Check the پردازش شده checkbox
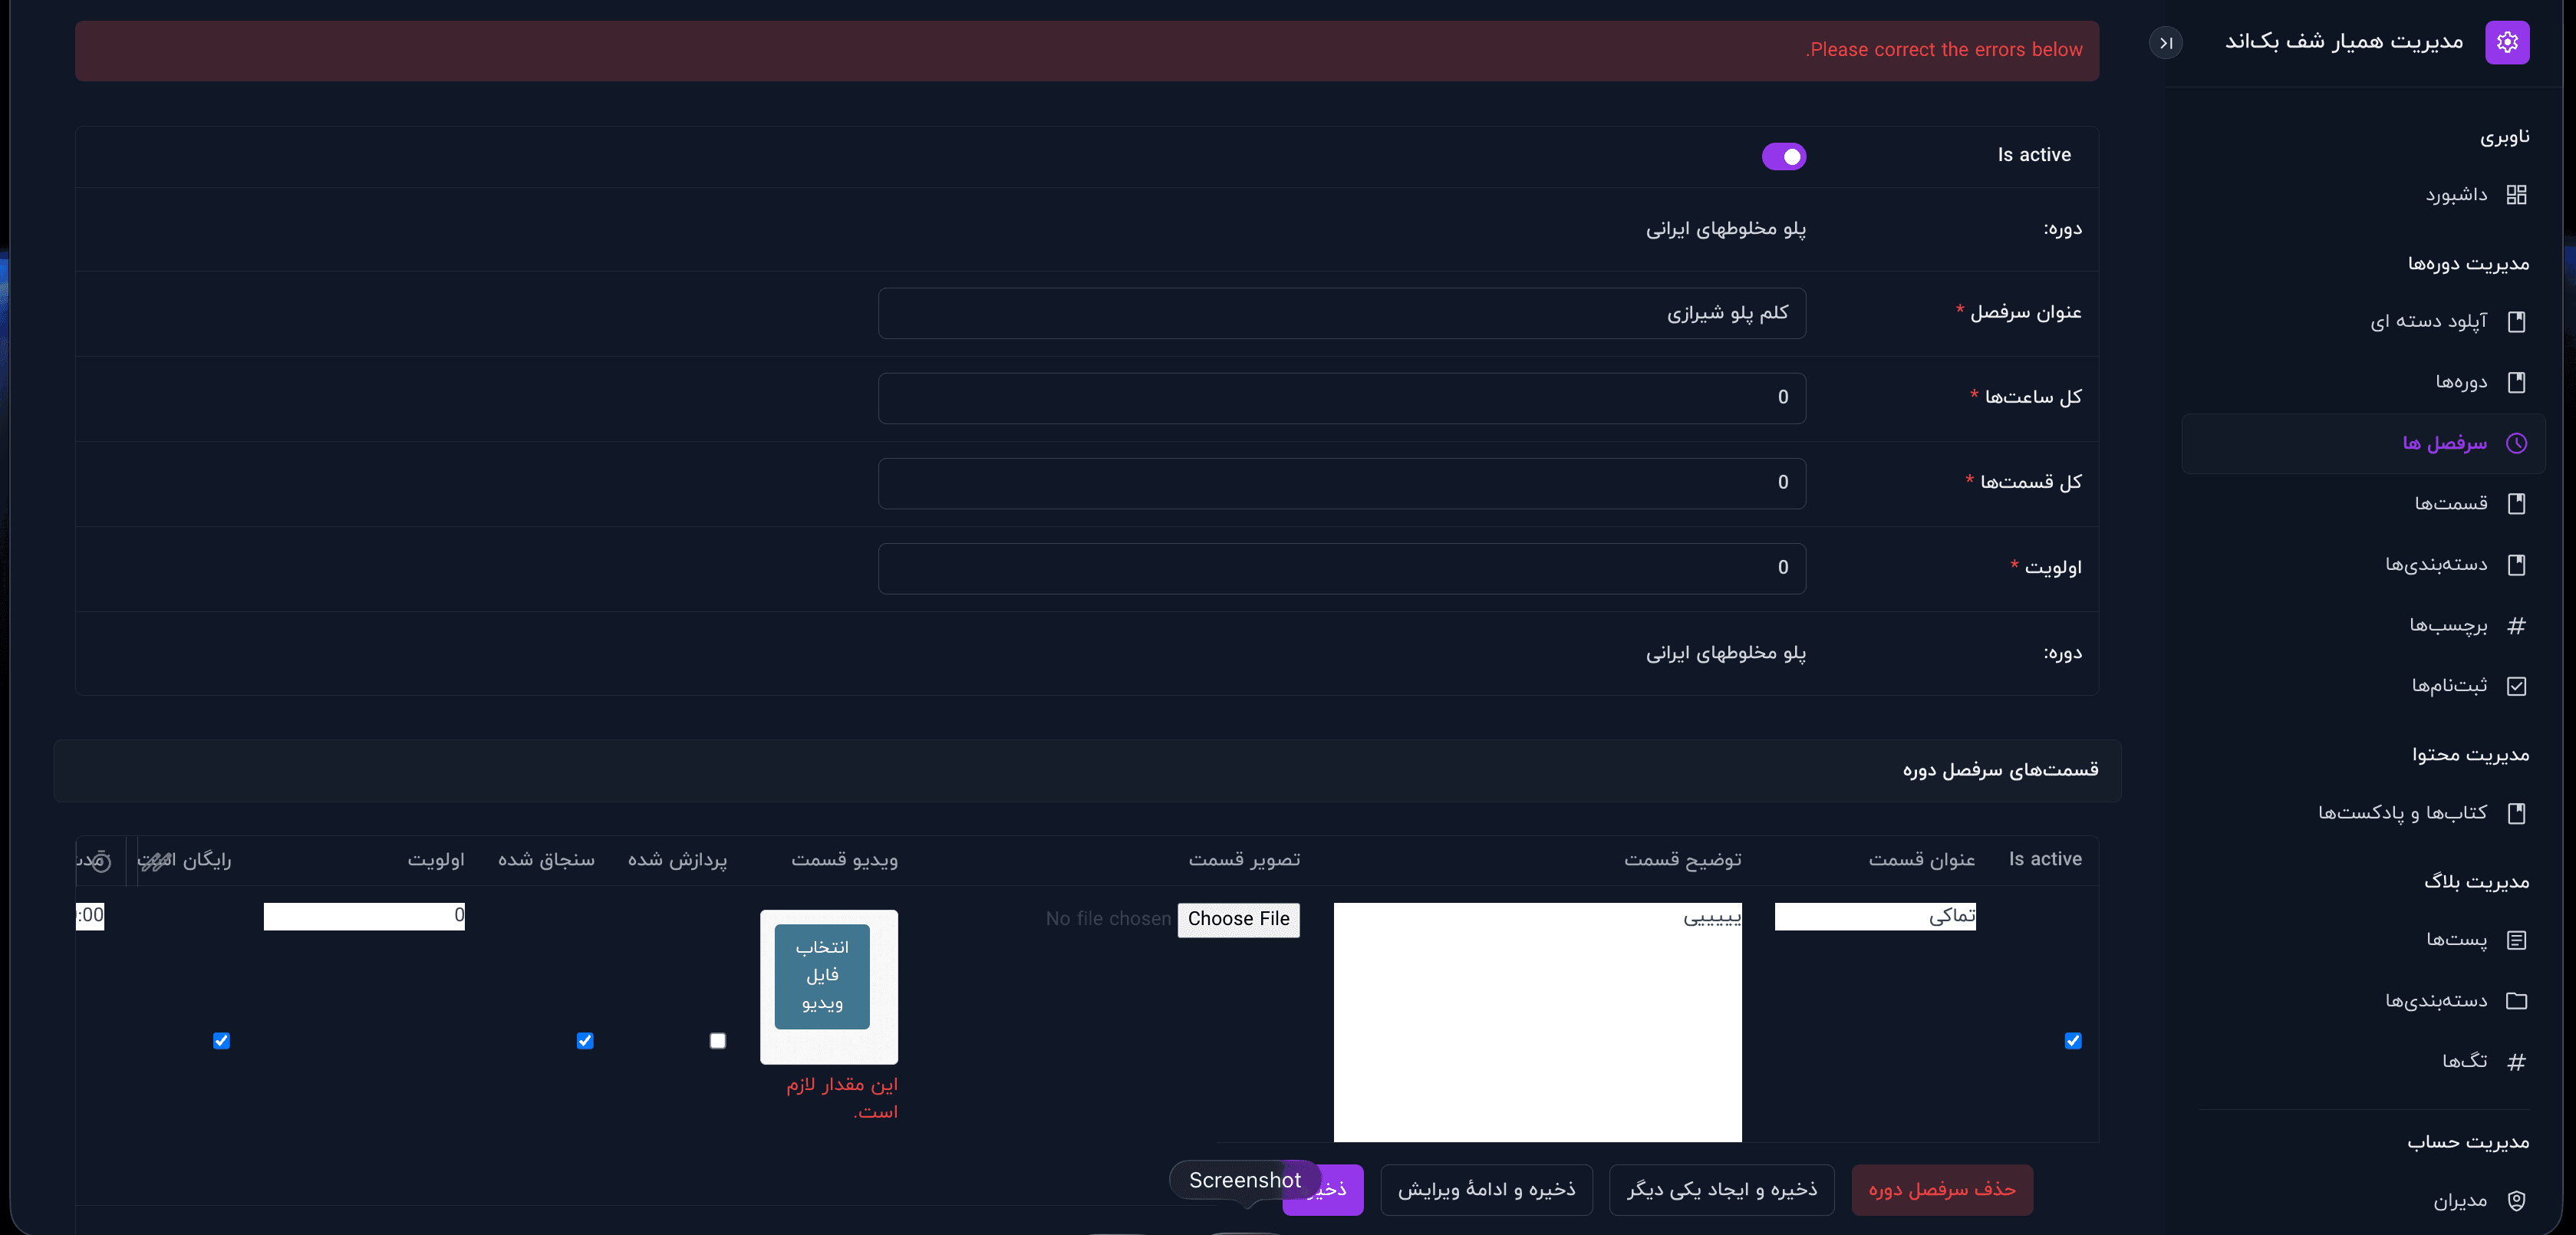The height and width of the screenshot is (1235, 2576). click(717, 1041)
